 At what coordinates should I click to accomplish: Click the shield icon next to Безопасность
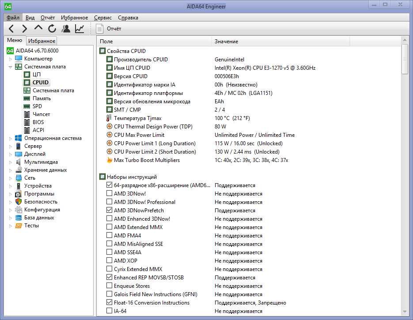click(x=19, y=202)
